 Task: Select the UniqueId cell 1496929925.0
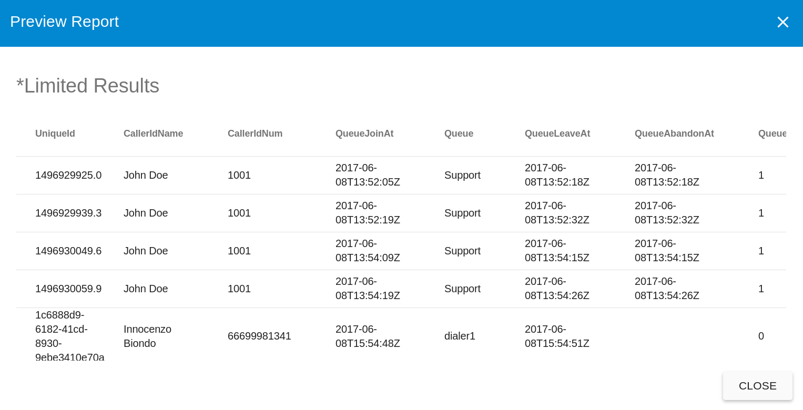coord(68,175)
